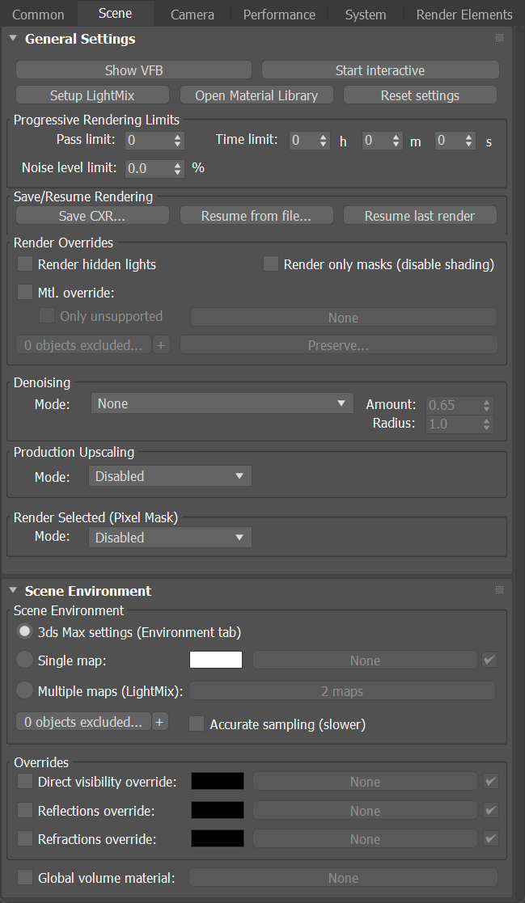Viewport: 525px width, 903px height.
Task: Open the Production Upscaling Mode dropdown
Action: (x=170, y=476)
